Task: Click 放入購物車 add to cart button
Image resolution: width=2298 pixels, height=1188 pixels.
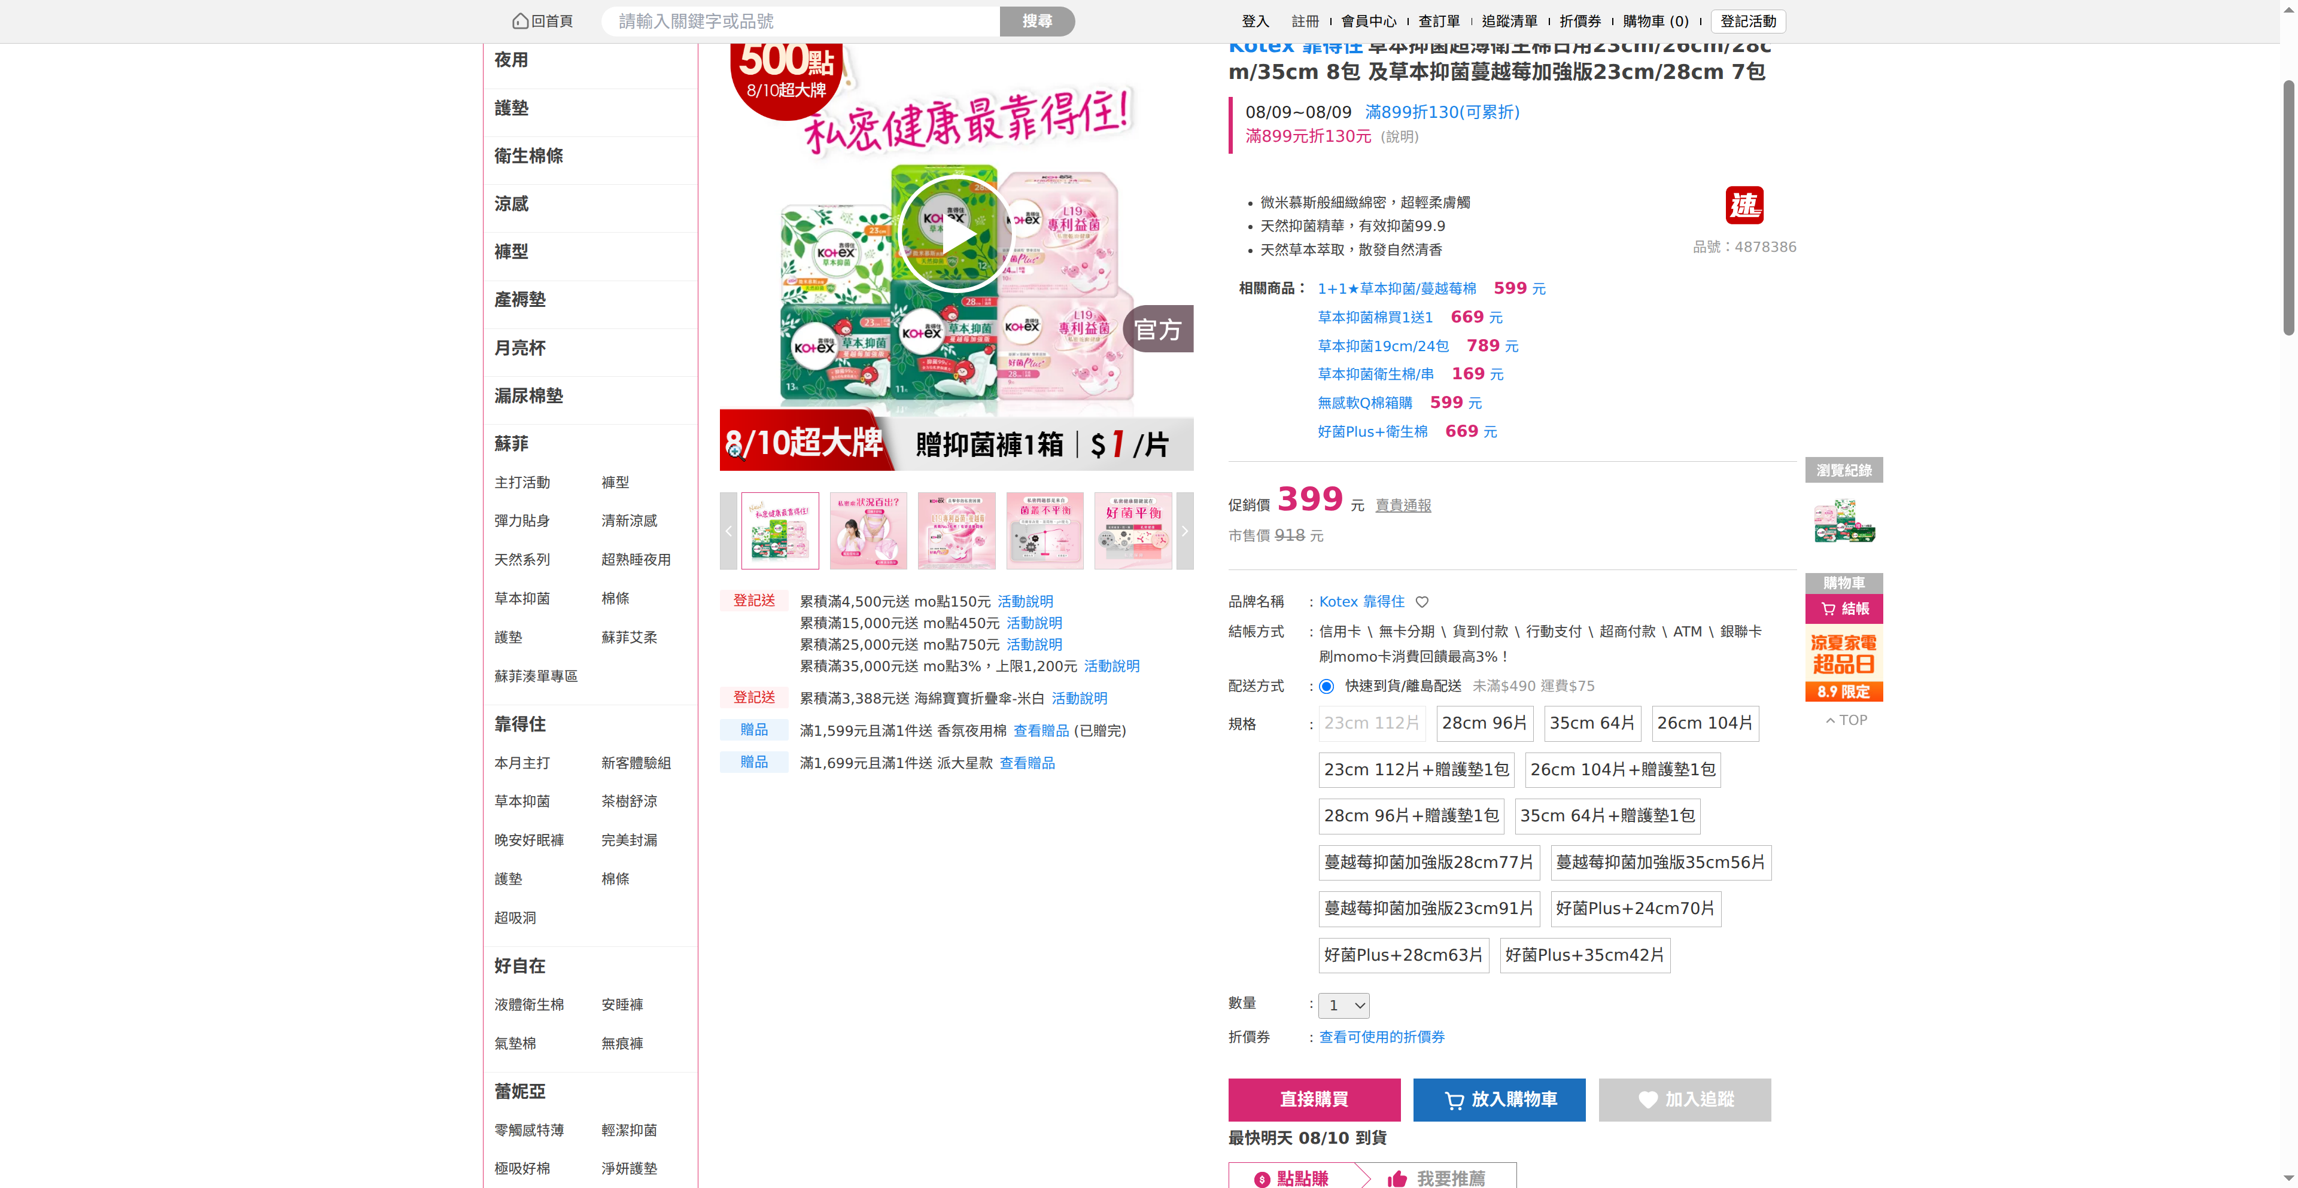Action: coord(1500,1099)
